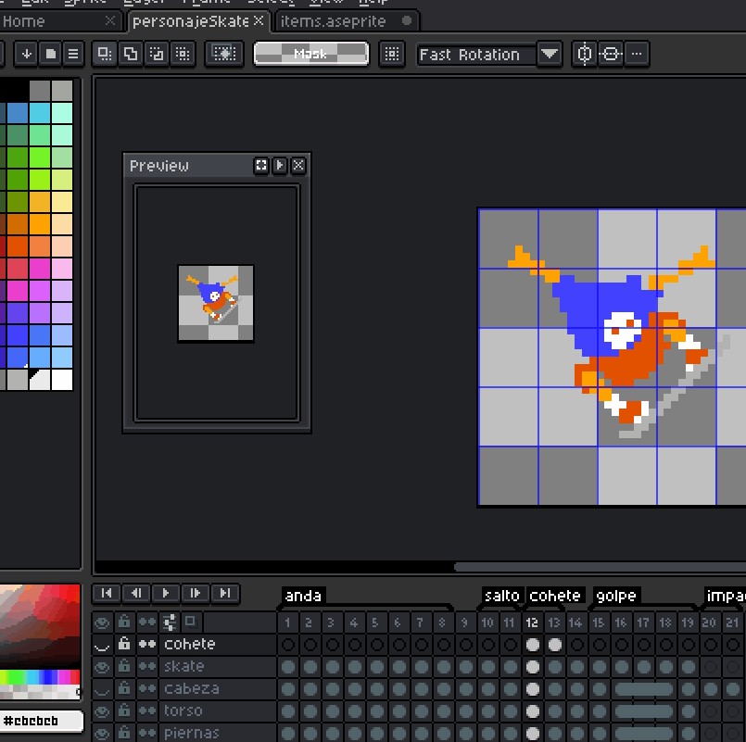This screenshot has width=746, height=742.
Task: Lock the skate layer
Action: click(124, 666)
